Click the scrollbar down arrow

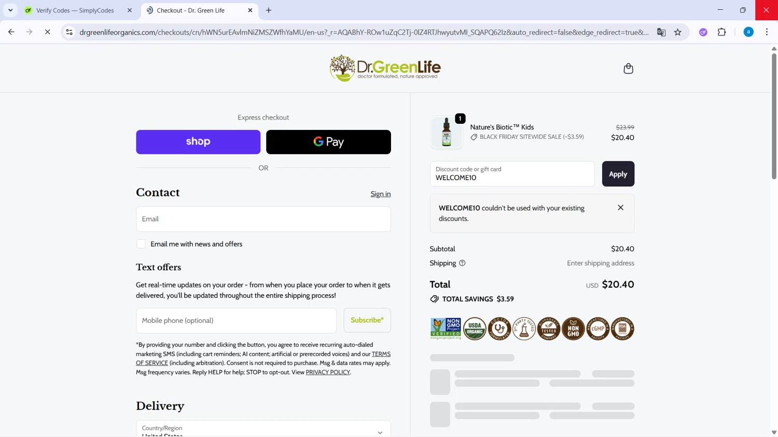774,433
